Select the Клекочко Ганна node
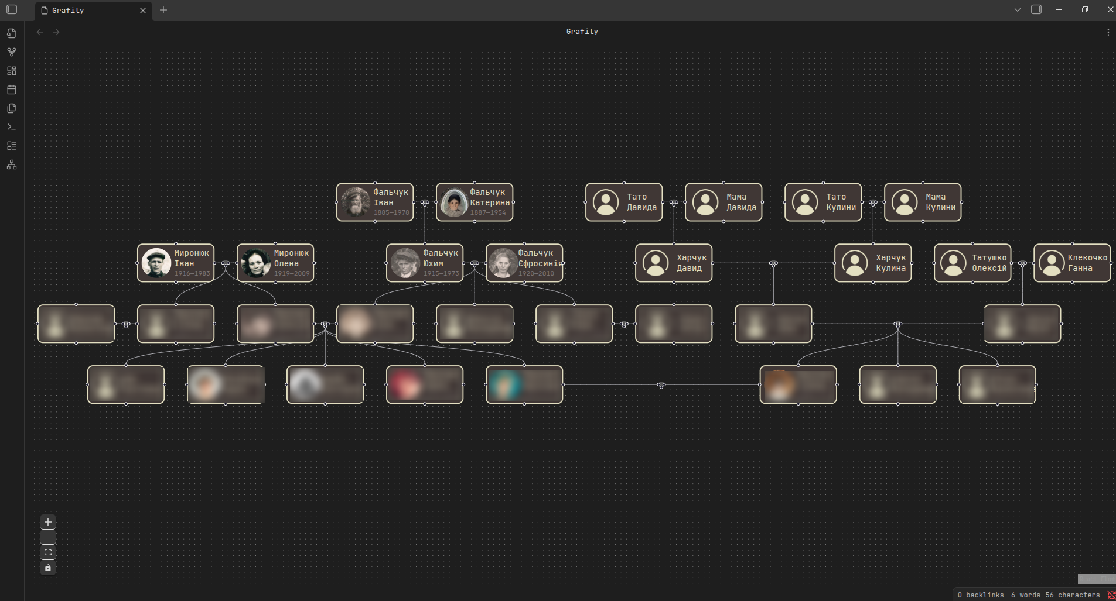The height and width of the screenshot is (601, 1116). (x=1072, y=263)
